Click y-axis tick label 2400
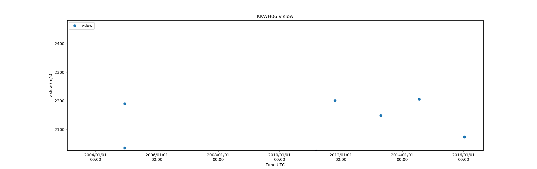This screenshot has height=169, width=537. [59, 44]
